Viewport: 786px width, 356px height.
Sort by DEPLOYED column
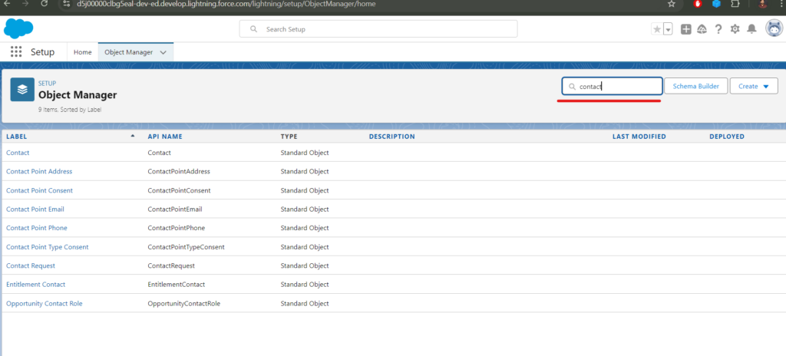pos(727,137)
